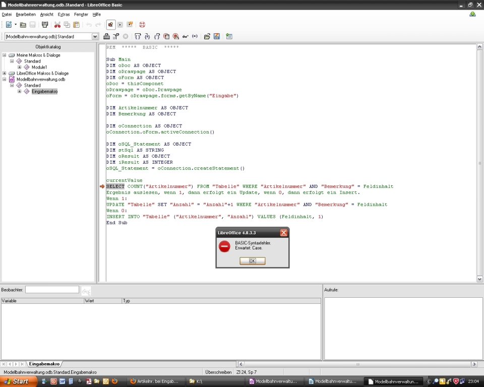Click the Paste clipboard icon

click(77, 25)
